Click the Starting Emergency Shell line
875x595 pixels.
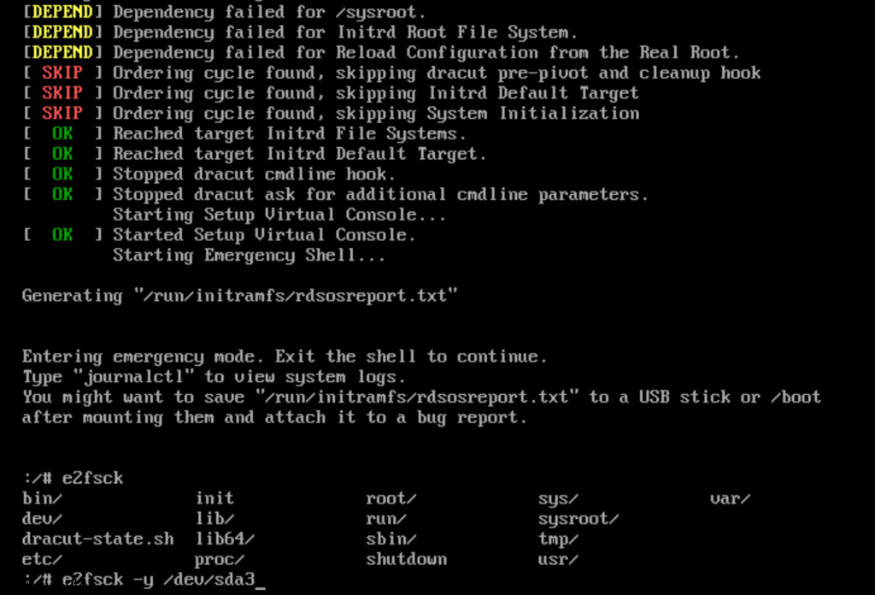point(249,255)
